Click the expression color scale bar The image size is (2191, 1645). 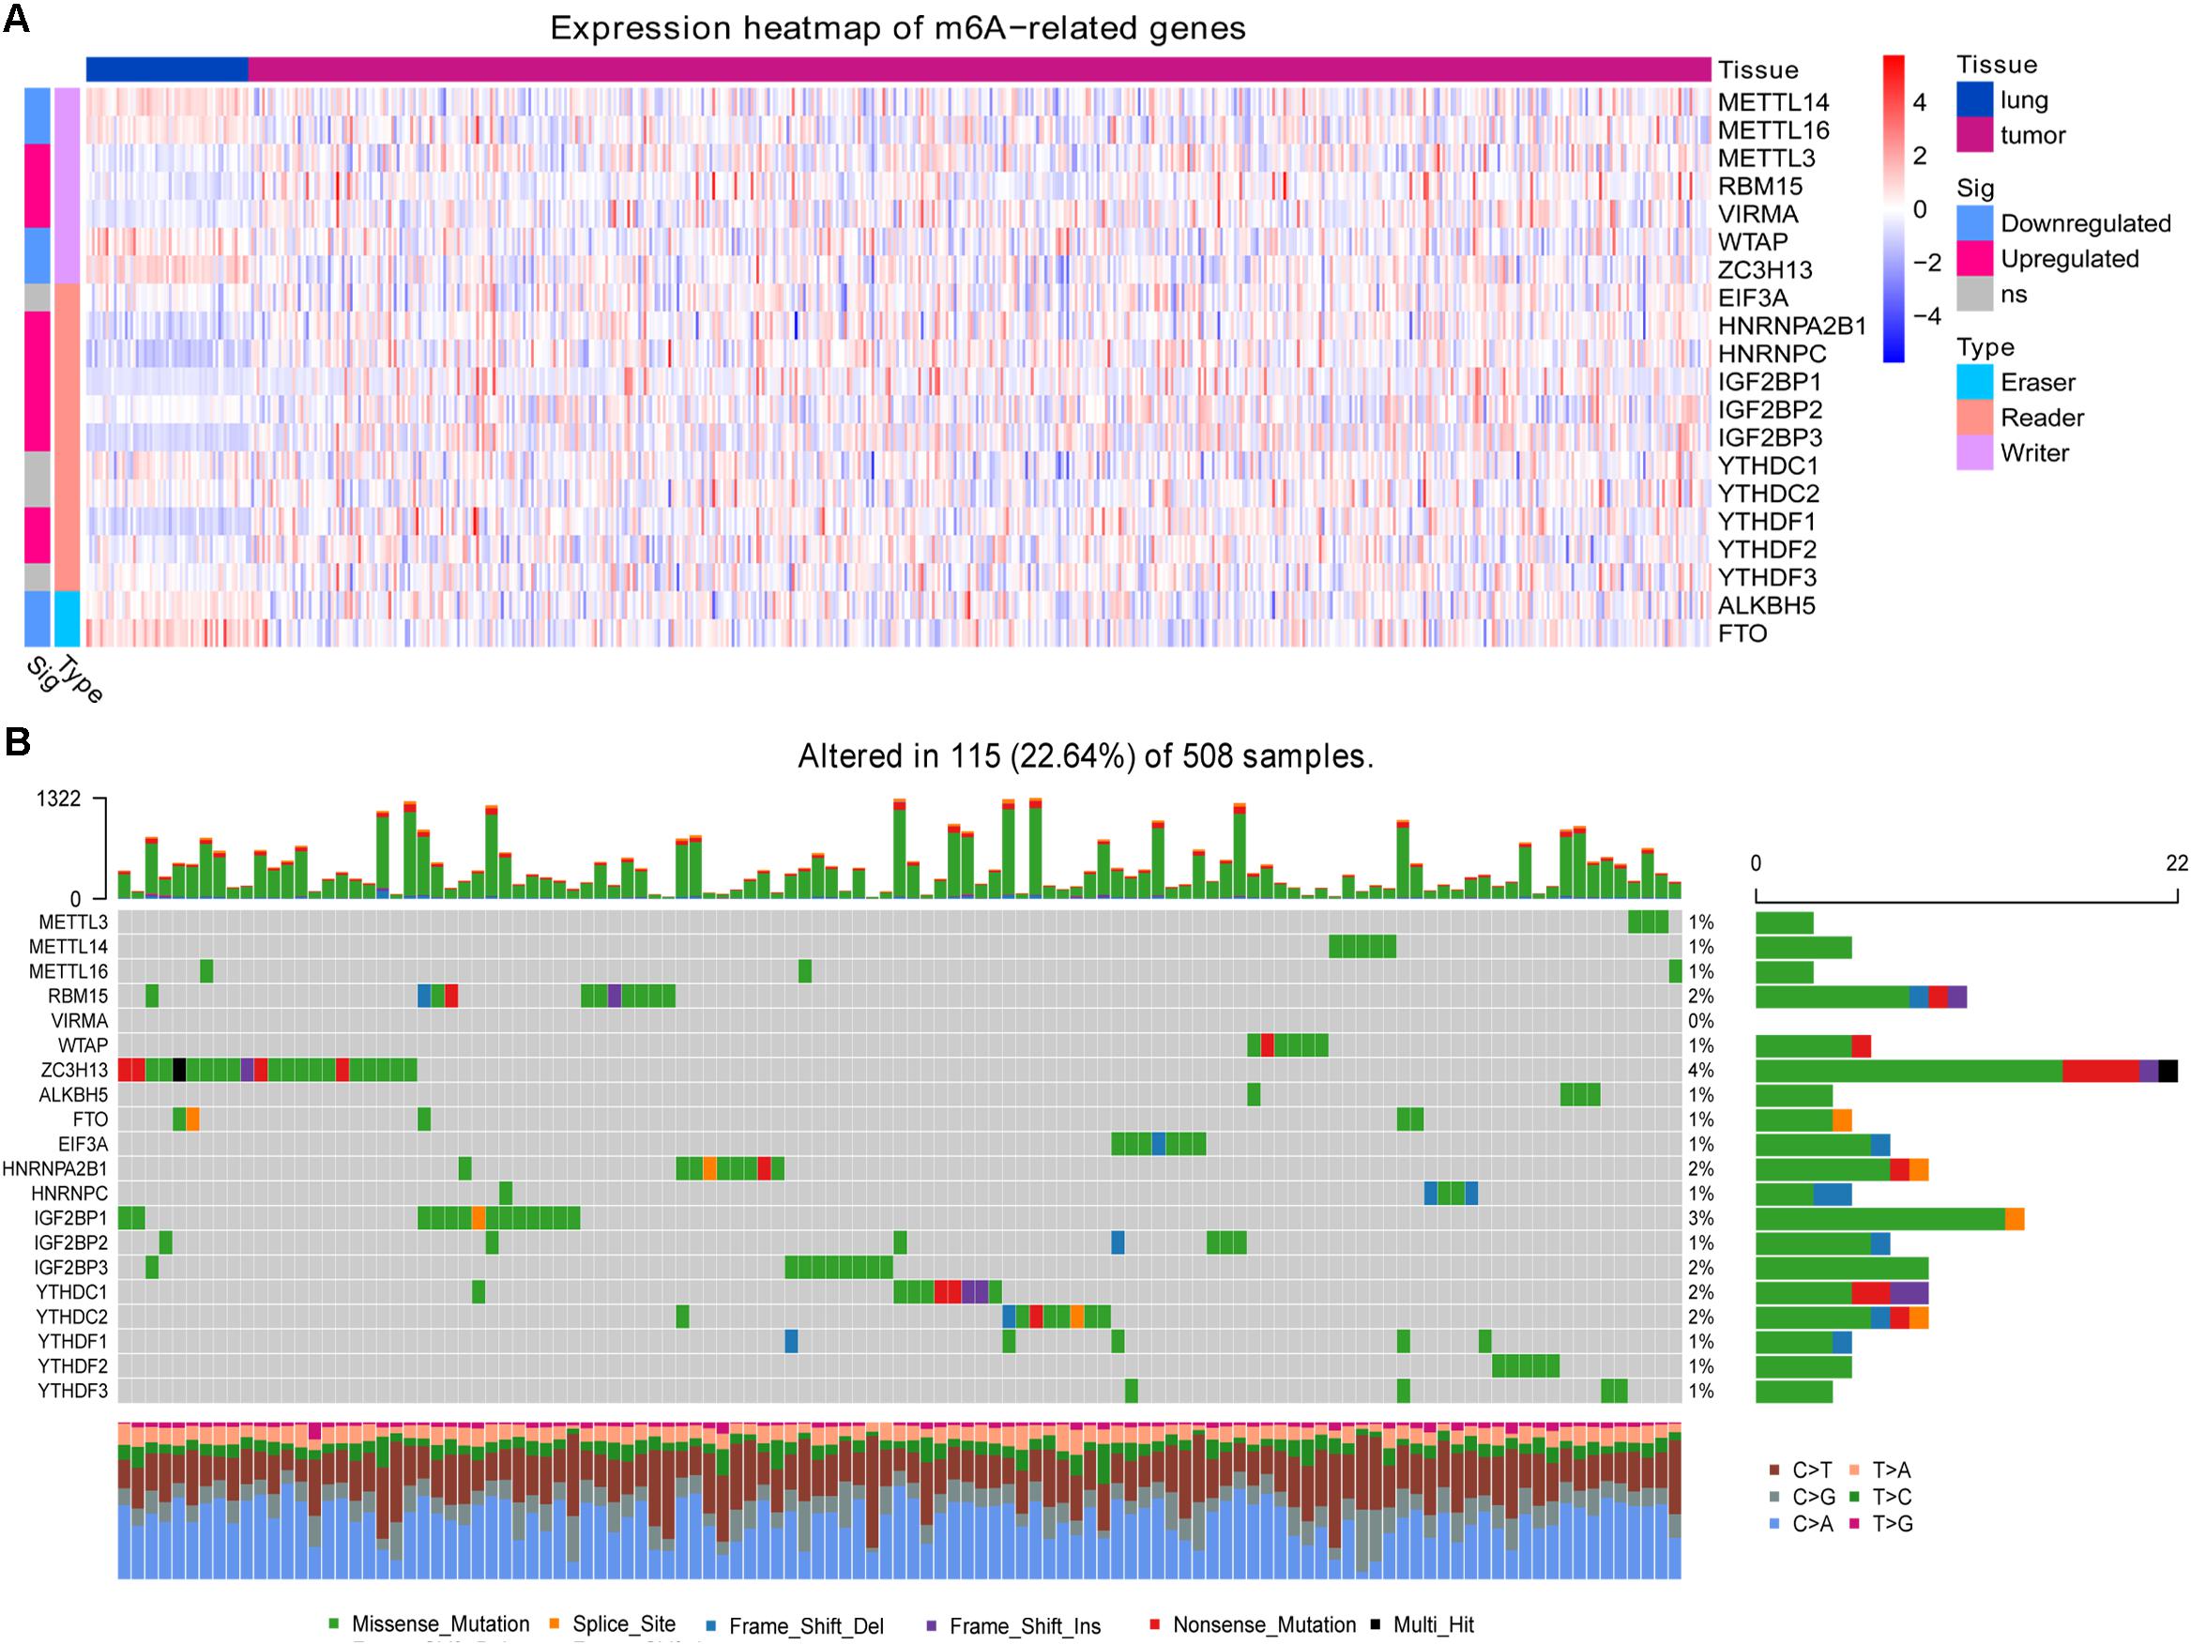pyautogui.click(x=1893, y=209)
